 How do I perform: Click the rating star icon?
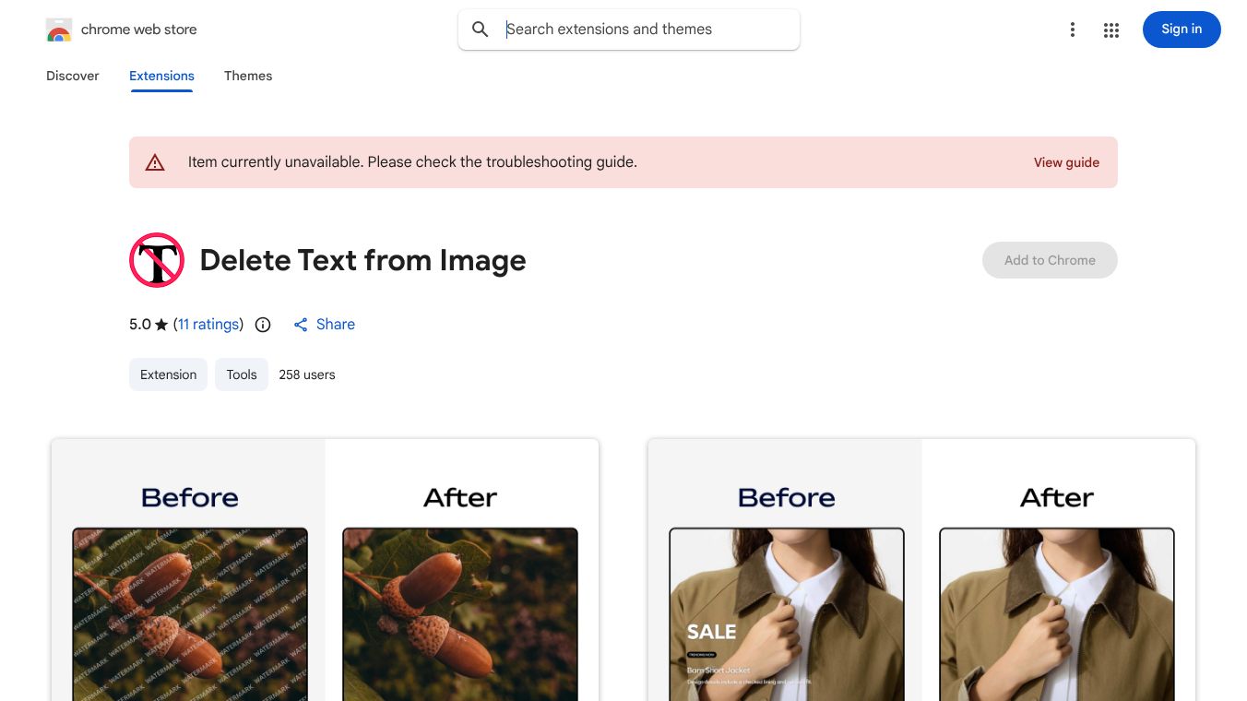161,325
